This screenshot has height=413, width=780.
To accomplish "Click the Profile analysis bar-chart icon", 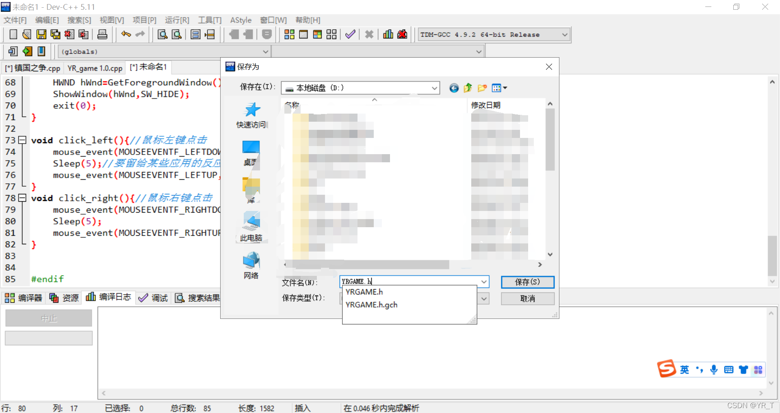I will (388, 34).
